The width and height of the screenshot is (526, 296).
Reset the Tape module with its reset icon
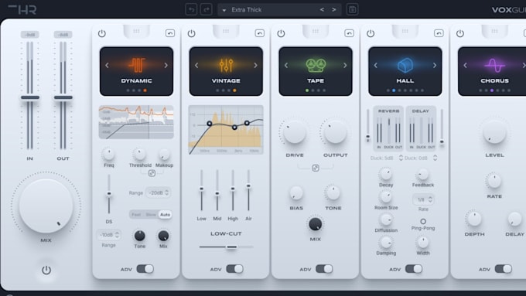click(x=349, y=33)
